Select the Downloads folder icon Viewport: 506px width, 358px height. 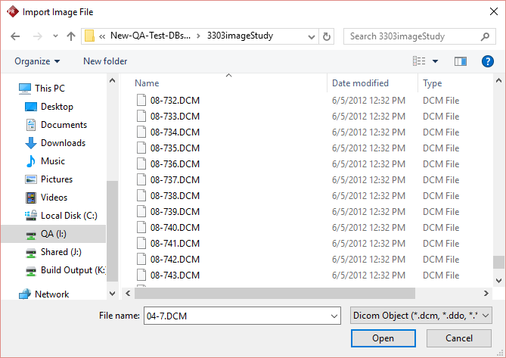point(31,143)
